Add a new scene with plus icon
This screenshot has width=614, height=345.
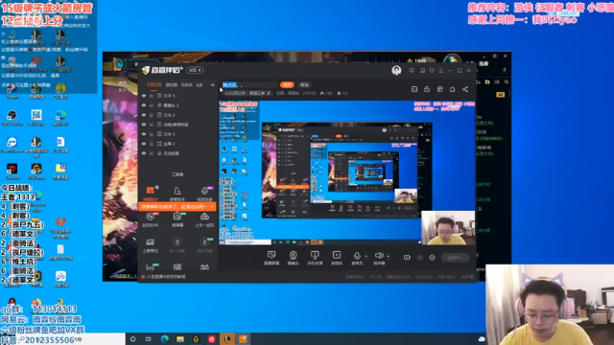(x=213, y=84)
